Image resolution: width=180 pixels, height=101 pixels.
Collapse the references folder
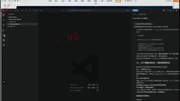click(8, 22)
